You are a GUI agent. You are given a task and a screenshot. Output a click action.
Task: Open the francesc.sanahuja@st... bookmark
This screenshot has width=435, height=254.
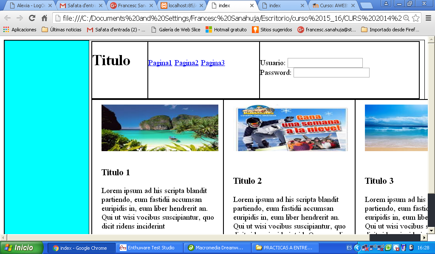point(327,30)
